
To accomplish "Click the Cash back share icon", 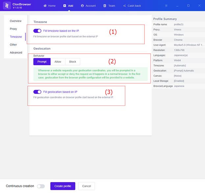I will click(124, 6).
